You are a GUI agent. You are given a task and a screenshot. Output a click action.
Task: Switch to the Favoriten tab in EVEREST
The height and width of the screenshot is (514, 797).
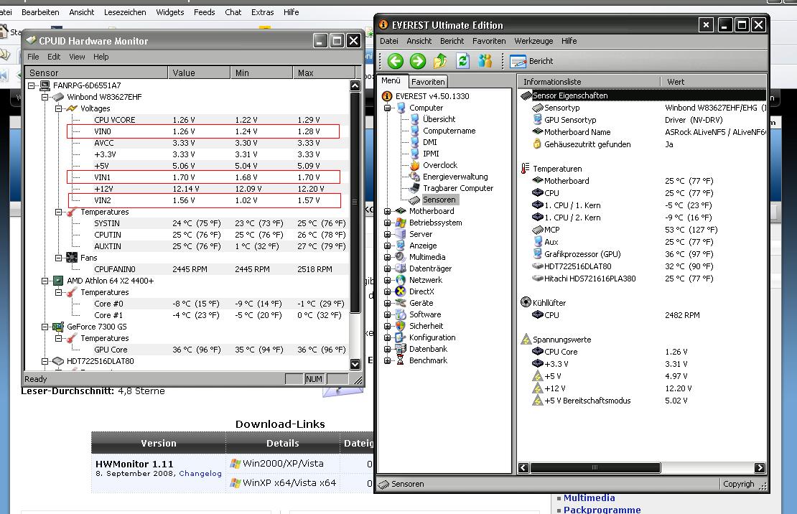(428, 82)
